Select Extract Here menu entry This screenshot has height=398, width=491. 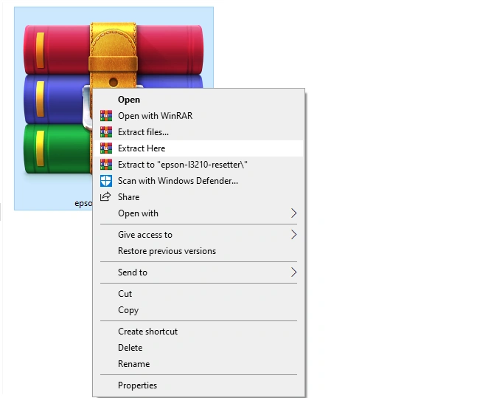point(198,148)
